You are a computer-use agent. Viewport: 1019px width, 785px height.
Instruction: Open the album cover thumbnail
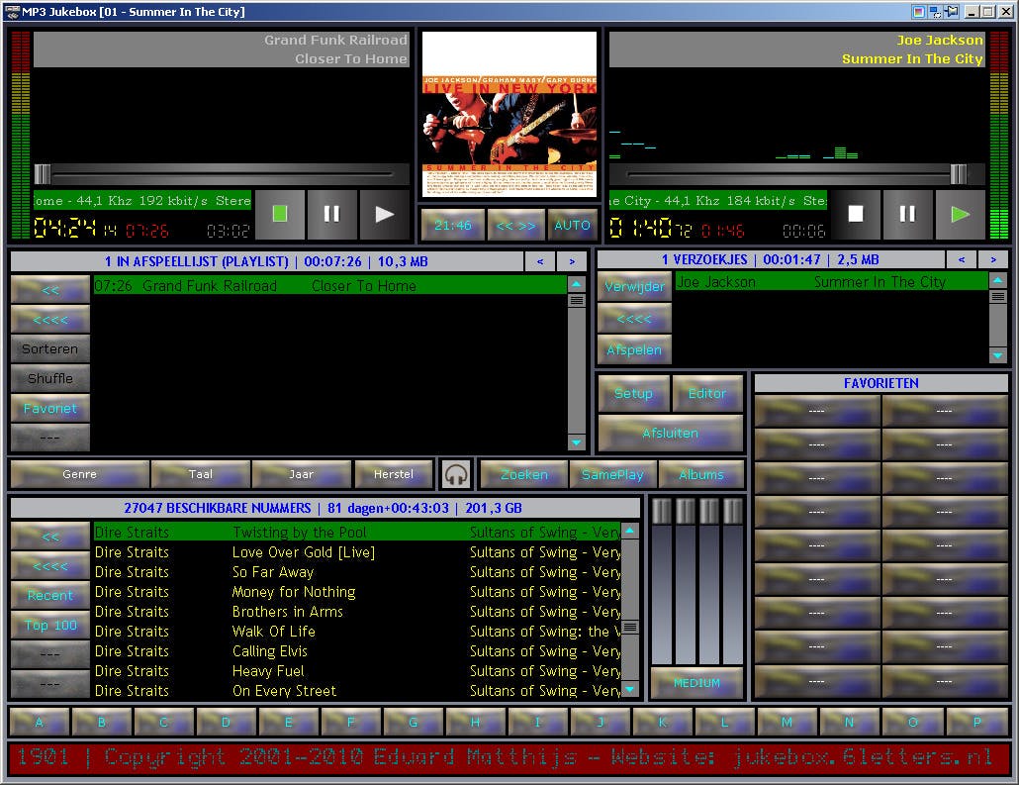coord(509,114)
